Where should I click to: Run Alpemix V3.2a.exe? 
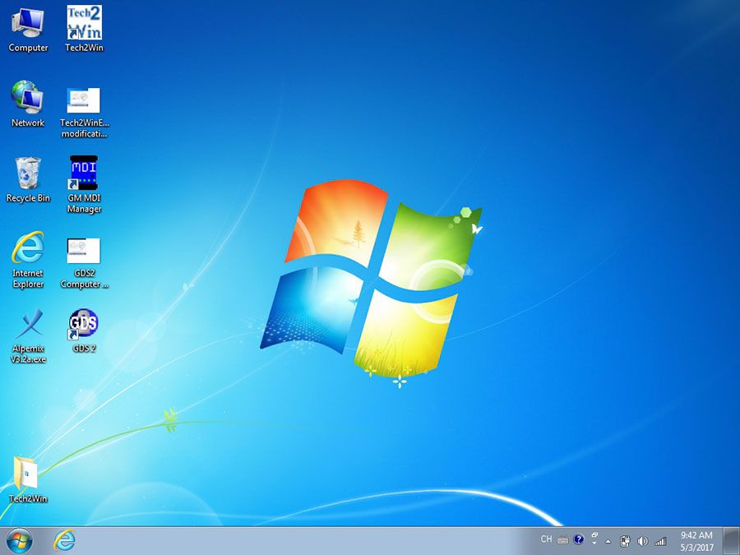[30, 325]
